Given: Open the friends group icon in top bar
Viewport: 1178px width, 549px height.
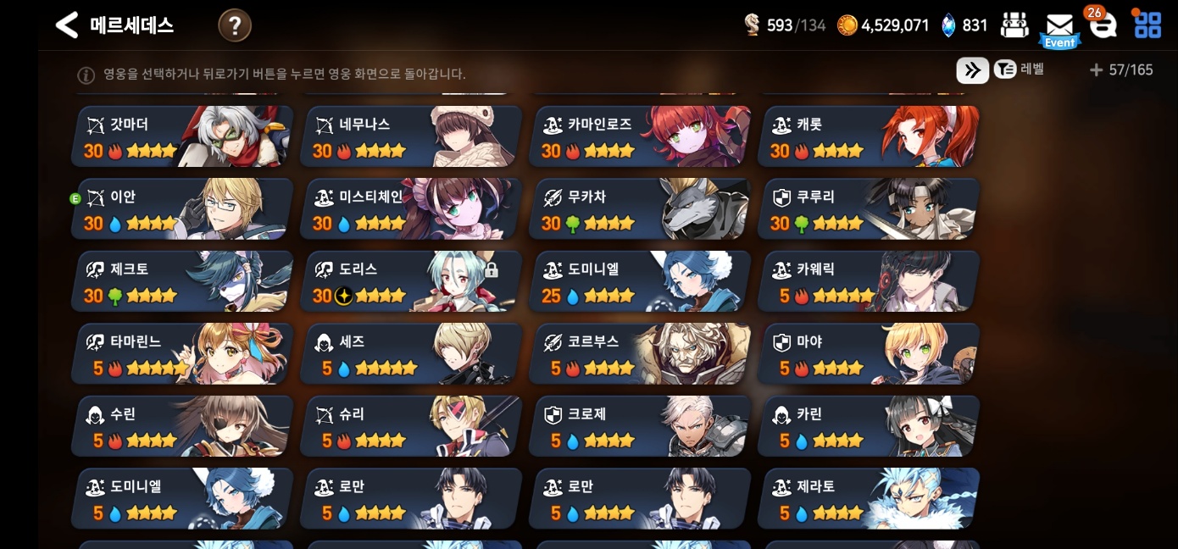Looking at the screenshot, I should pyautogui.click(x=1014, y=25).
